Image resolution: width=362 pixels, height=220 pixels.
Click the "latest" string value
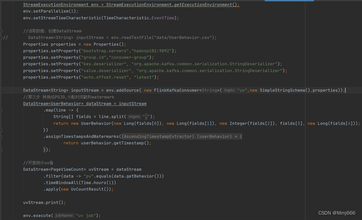(144, 77)
